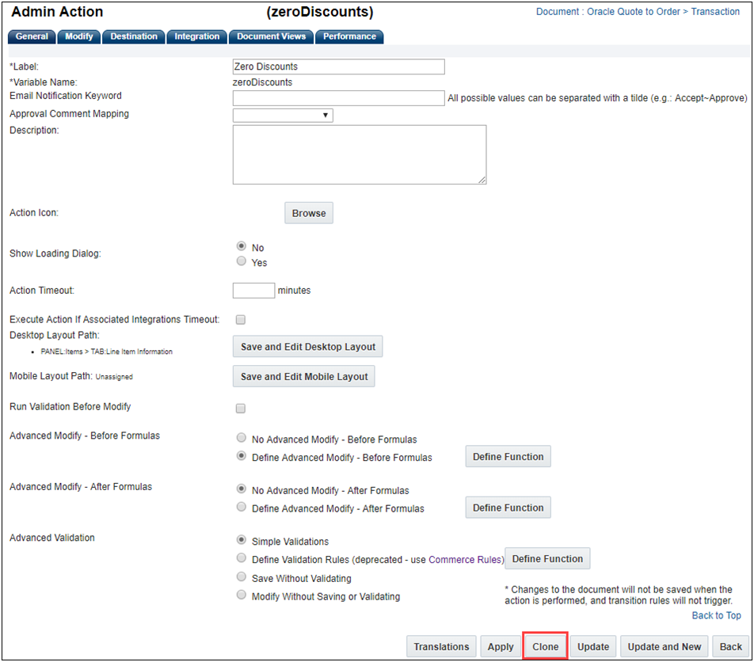Click the Back to Top link
This screenshot has height=662, width=754.
pos(715,615)
